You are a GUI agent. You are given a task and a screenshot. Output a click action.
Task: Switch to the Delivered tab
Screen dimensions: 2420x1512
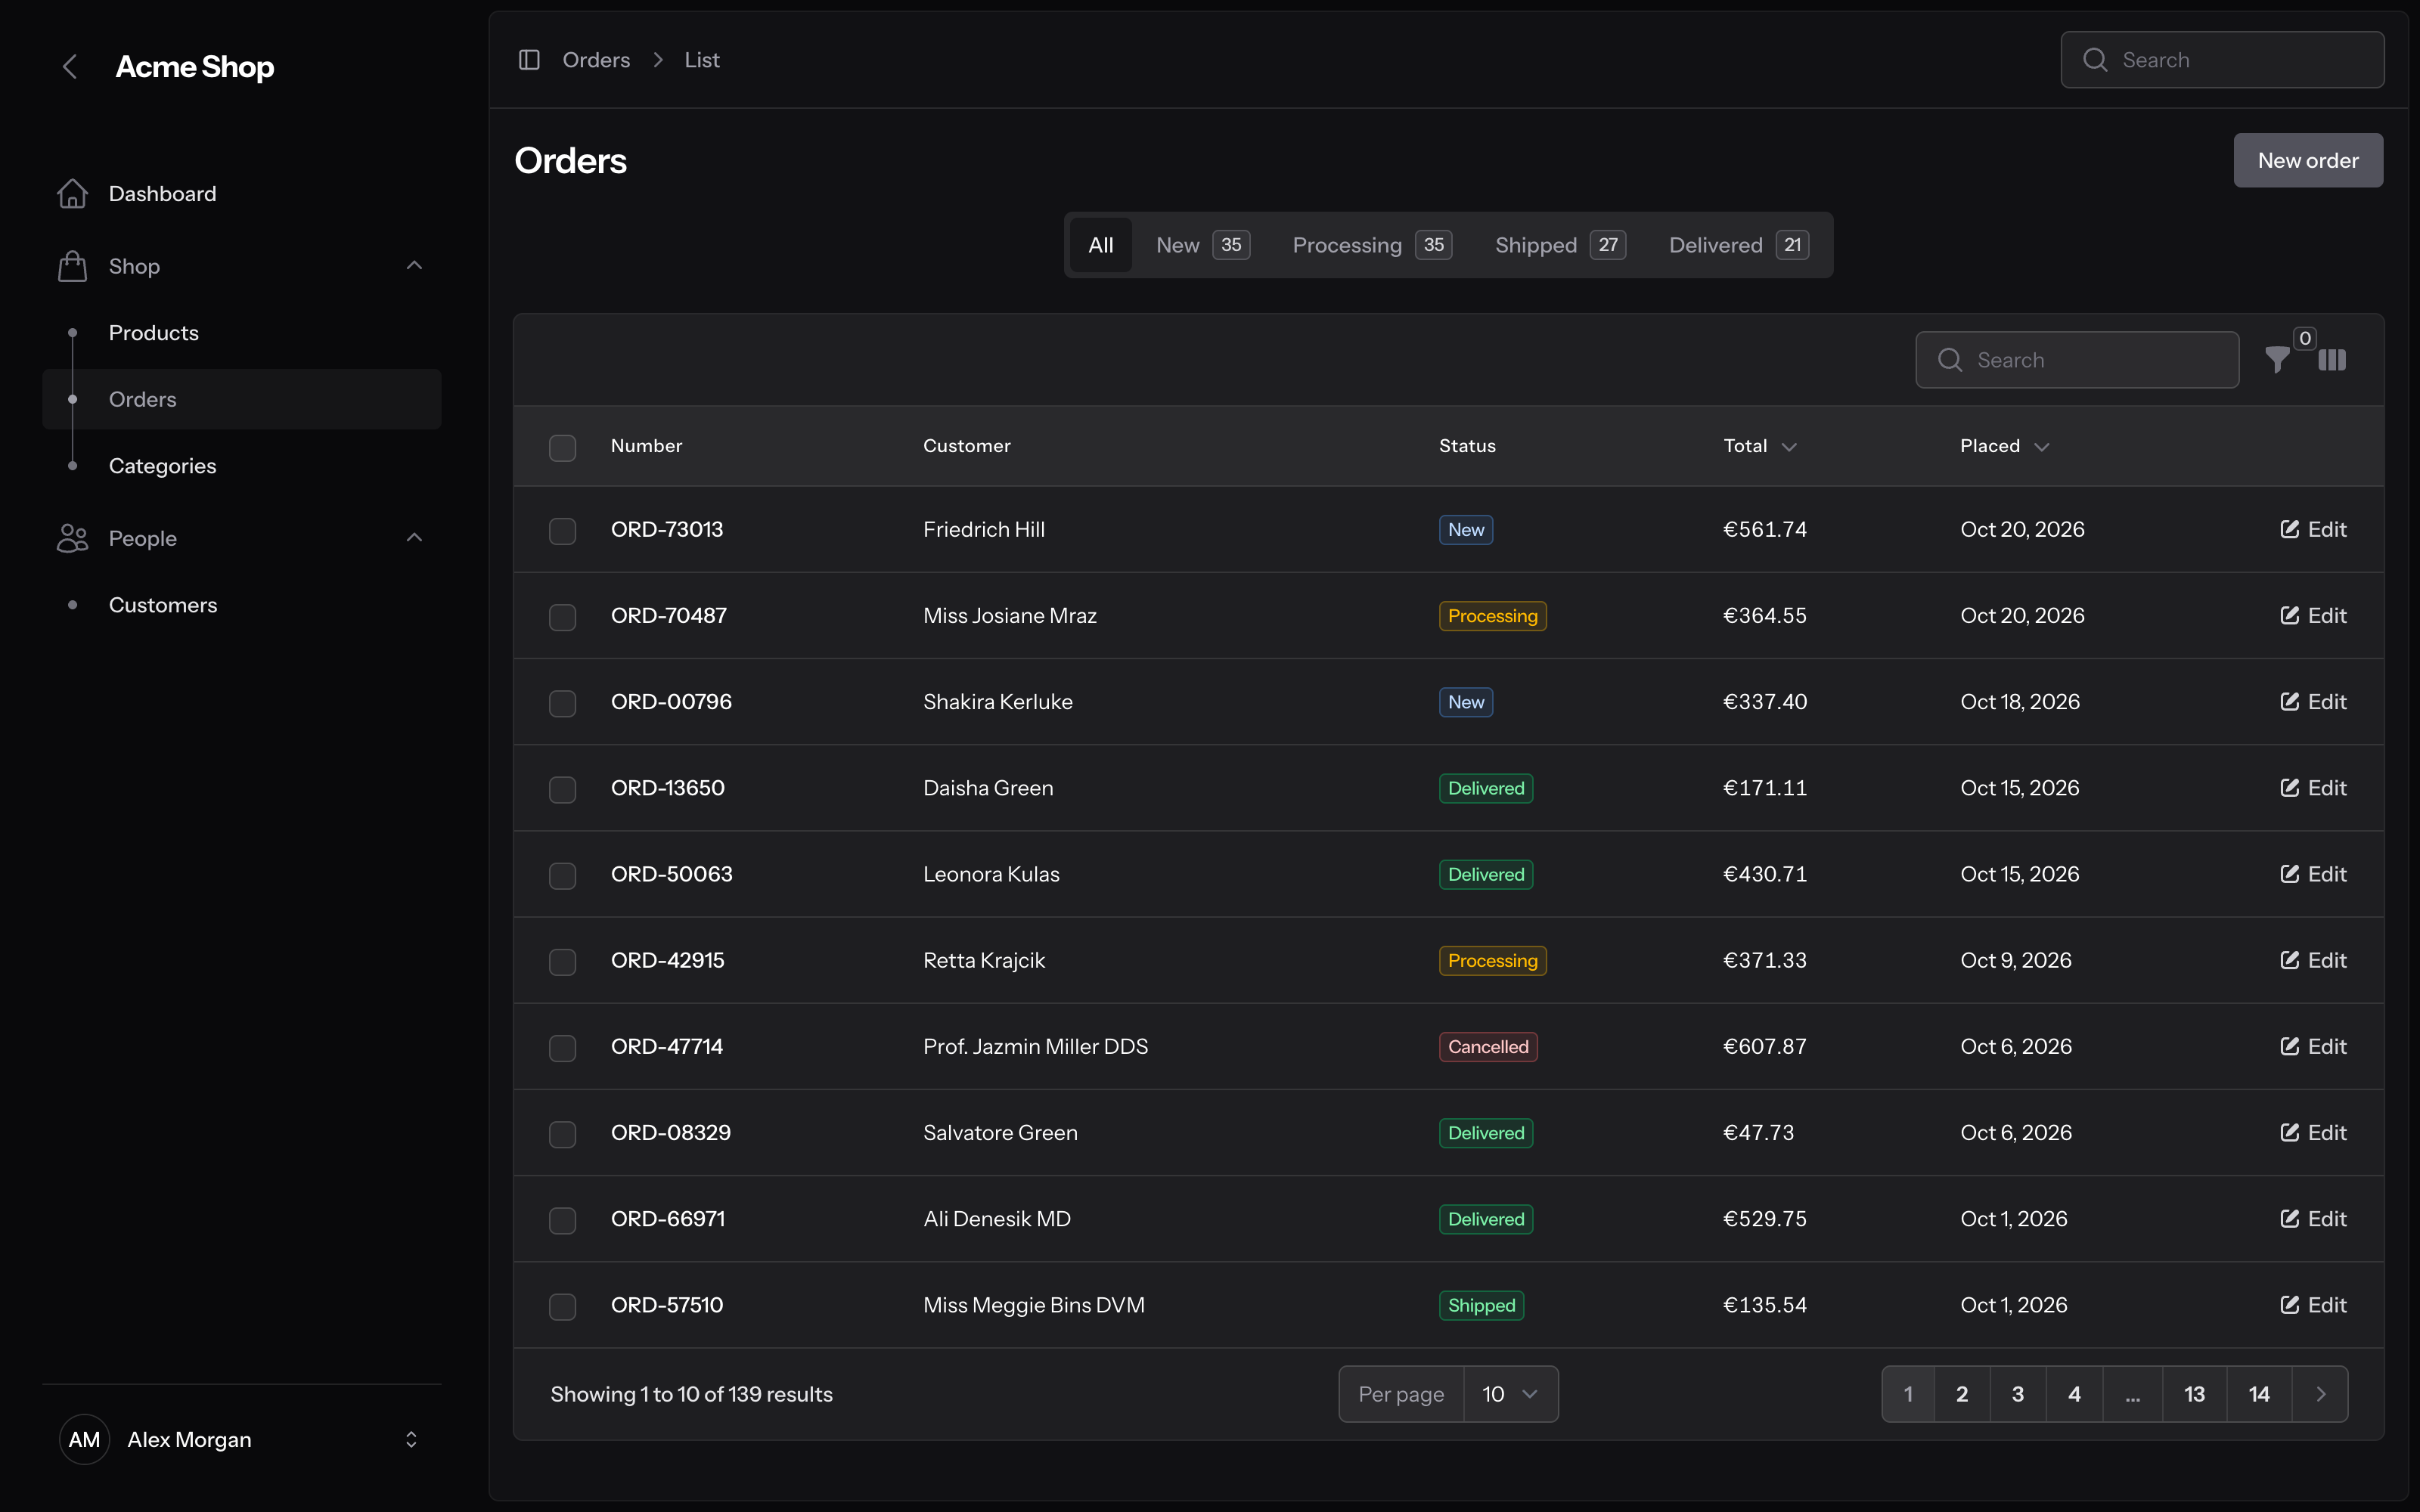(x=1738, y=245)
